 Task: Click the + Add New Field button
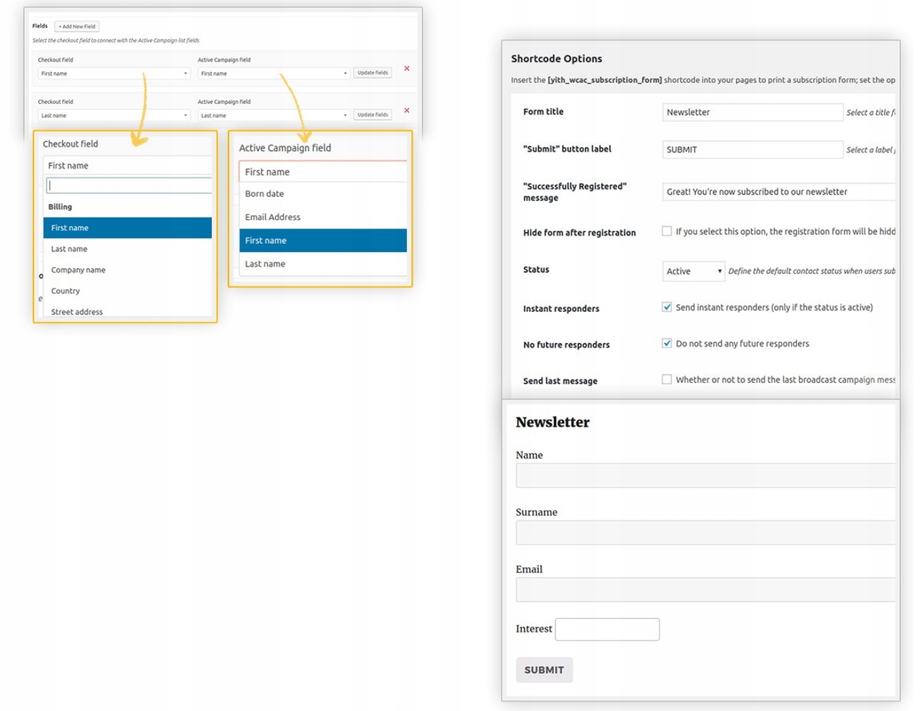[x=77, y=26]
